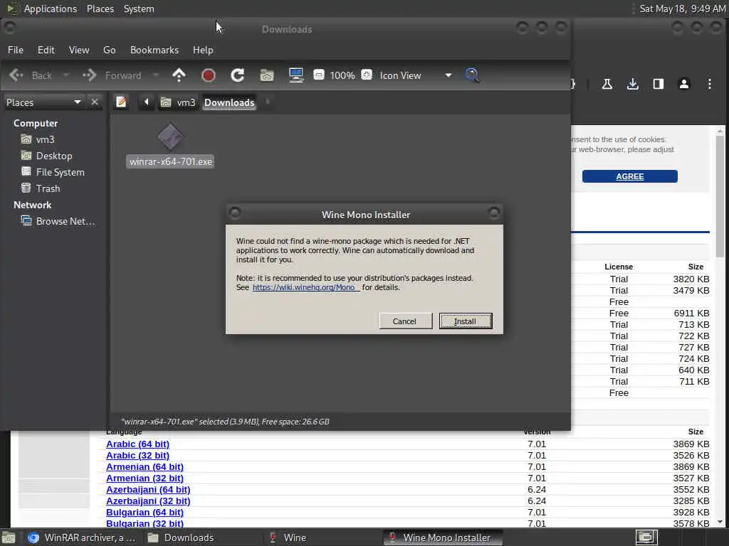Screen dimensions: 729x546
Task: Open the Home folder toolbar icon
Action: coord(267,75)
